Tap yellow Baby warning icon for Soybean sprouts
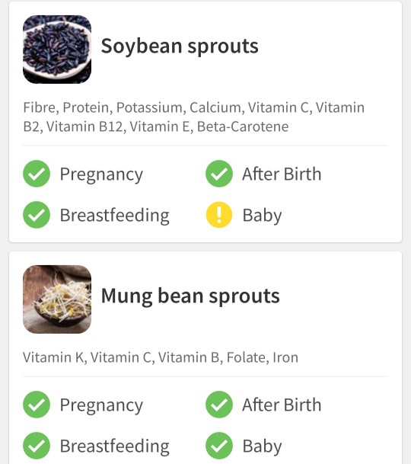411x464 pixels. 219,215
